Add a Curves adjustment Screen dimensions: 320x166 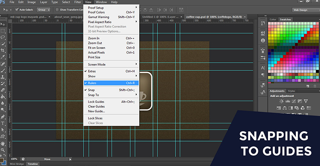(294, 101)
